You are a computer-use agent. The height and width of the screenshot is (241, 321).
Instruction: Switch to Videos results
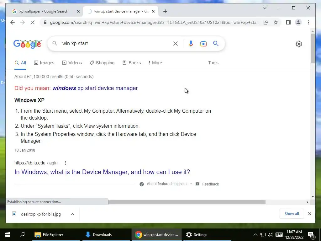click(x=72, y=63)
